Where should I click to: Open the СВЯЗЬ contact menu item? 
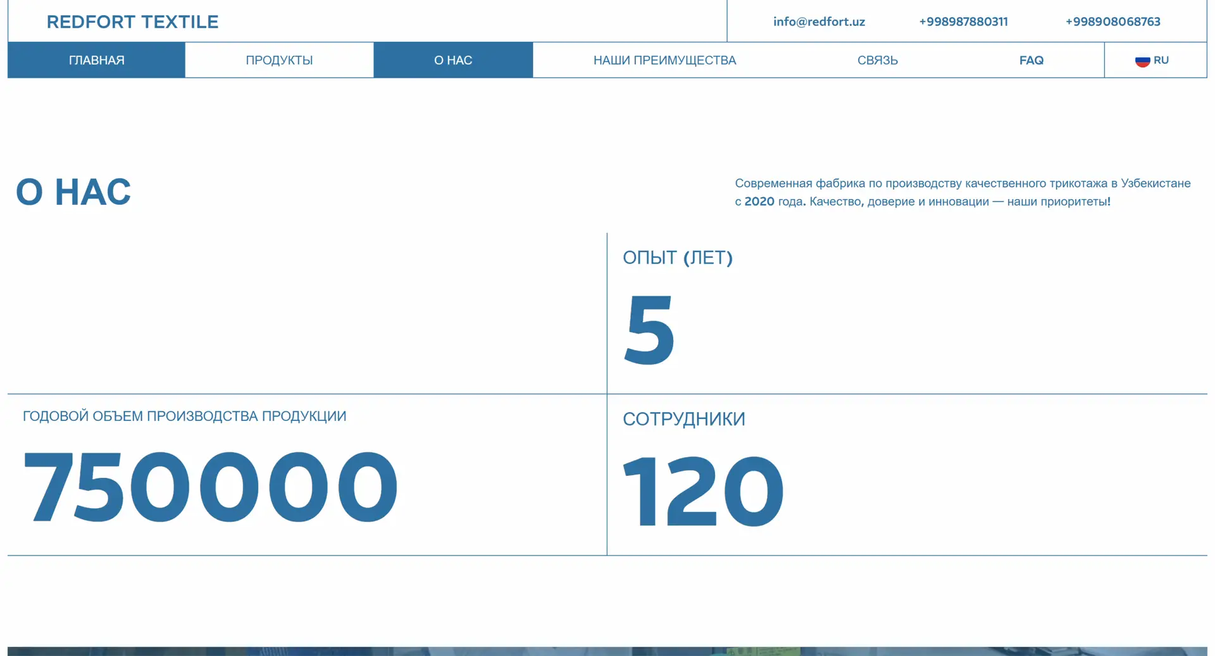[877, 60]
